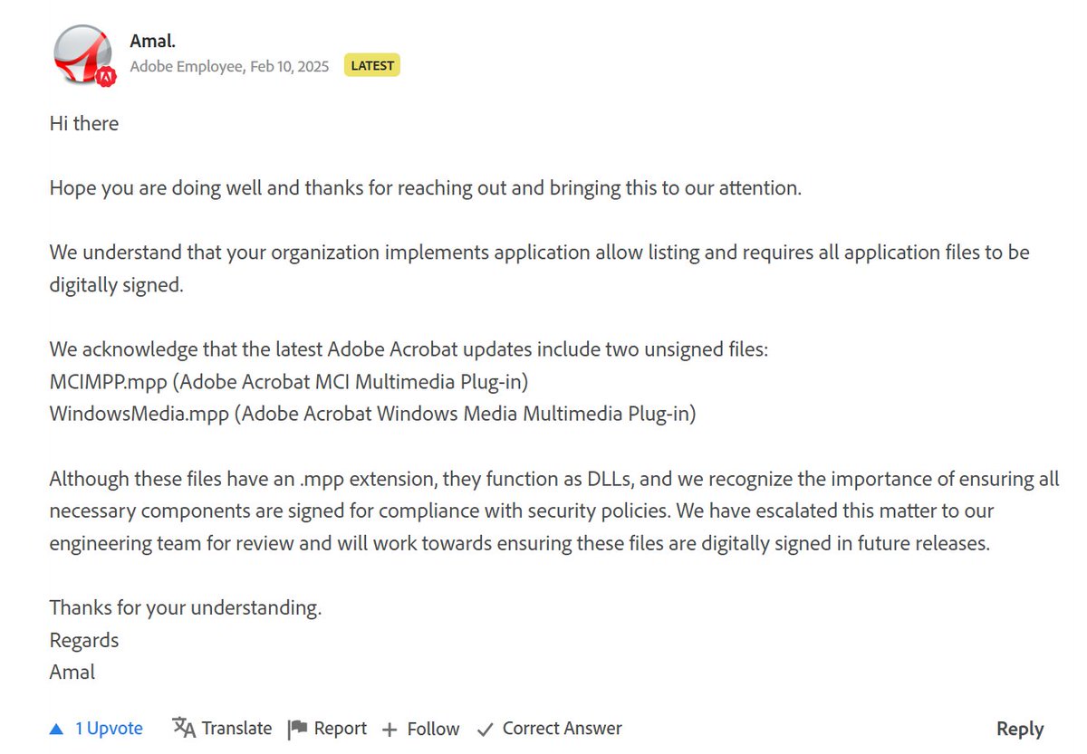Click the 'We acknowledge that the latest' line
1087x754 pixels.
click(x=409, y=349)
